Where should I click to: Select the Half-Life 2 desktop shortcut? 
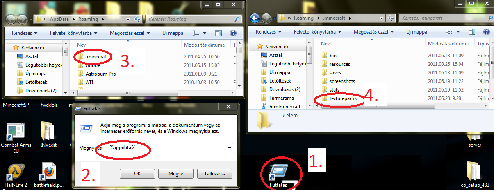[x=16, y=176]
